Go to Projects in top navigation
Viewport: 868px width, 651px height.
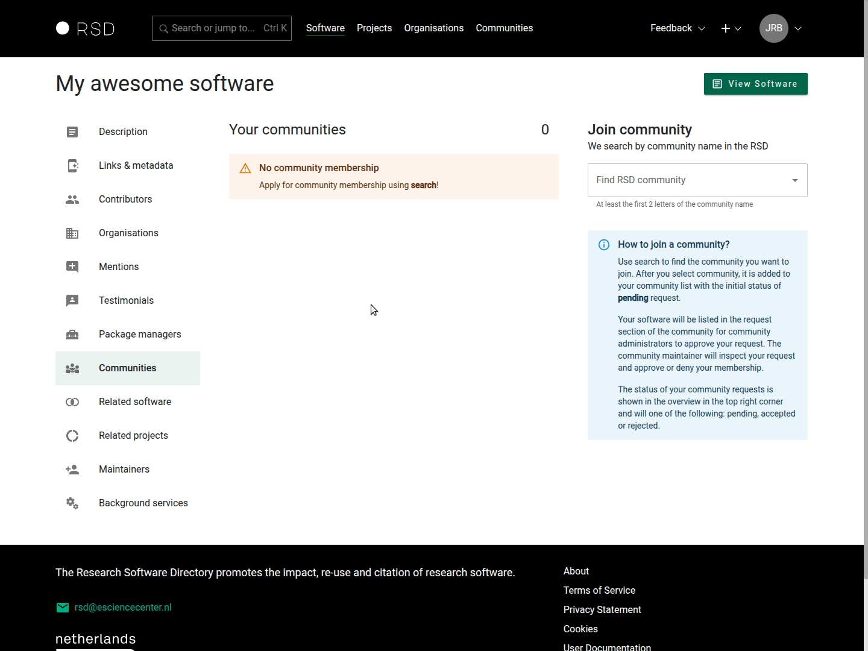click(x=374, y=28)
